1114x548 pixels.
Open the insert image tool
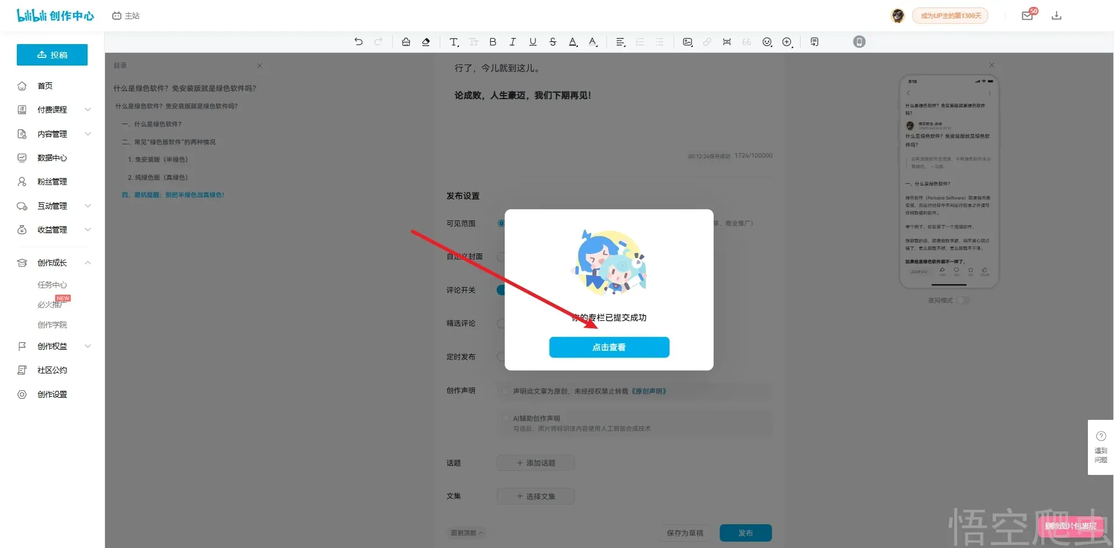tap(688, 42)
